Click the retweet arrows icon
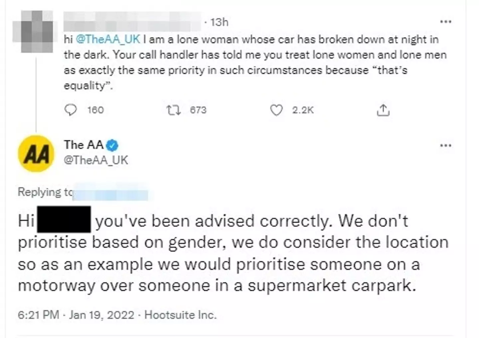Screen dimensions: 479x338 tap(174, 110)
